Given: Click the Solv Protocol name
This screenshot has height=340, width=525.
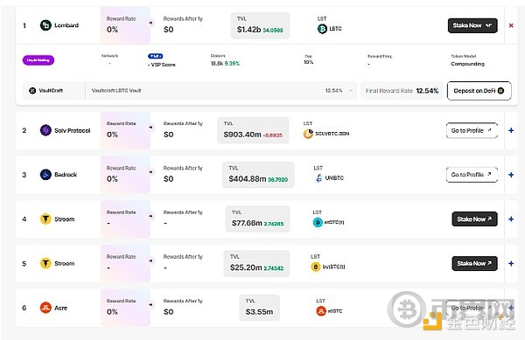Looking at the screenshot, I should coord(73,130).
